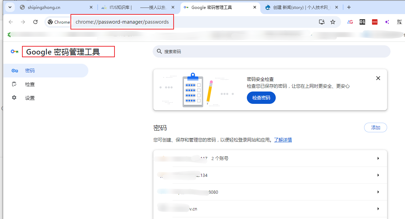Open a new browser tab
The width and height of the screenshot is (405, 219).
point(349,8)
